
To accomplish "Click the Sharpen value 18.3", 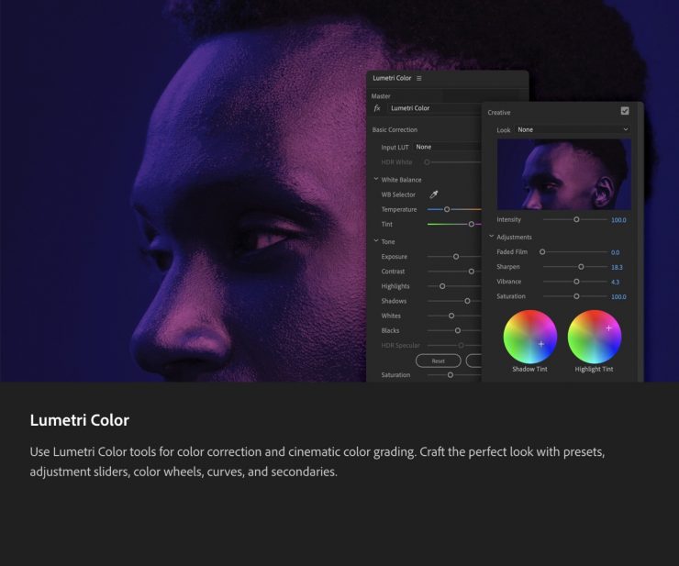I will tap(617, 267).
